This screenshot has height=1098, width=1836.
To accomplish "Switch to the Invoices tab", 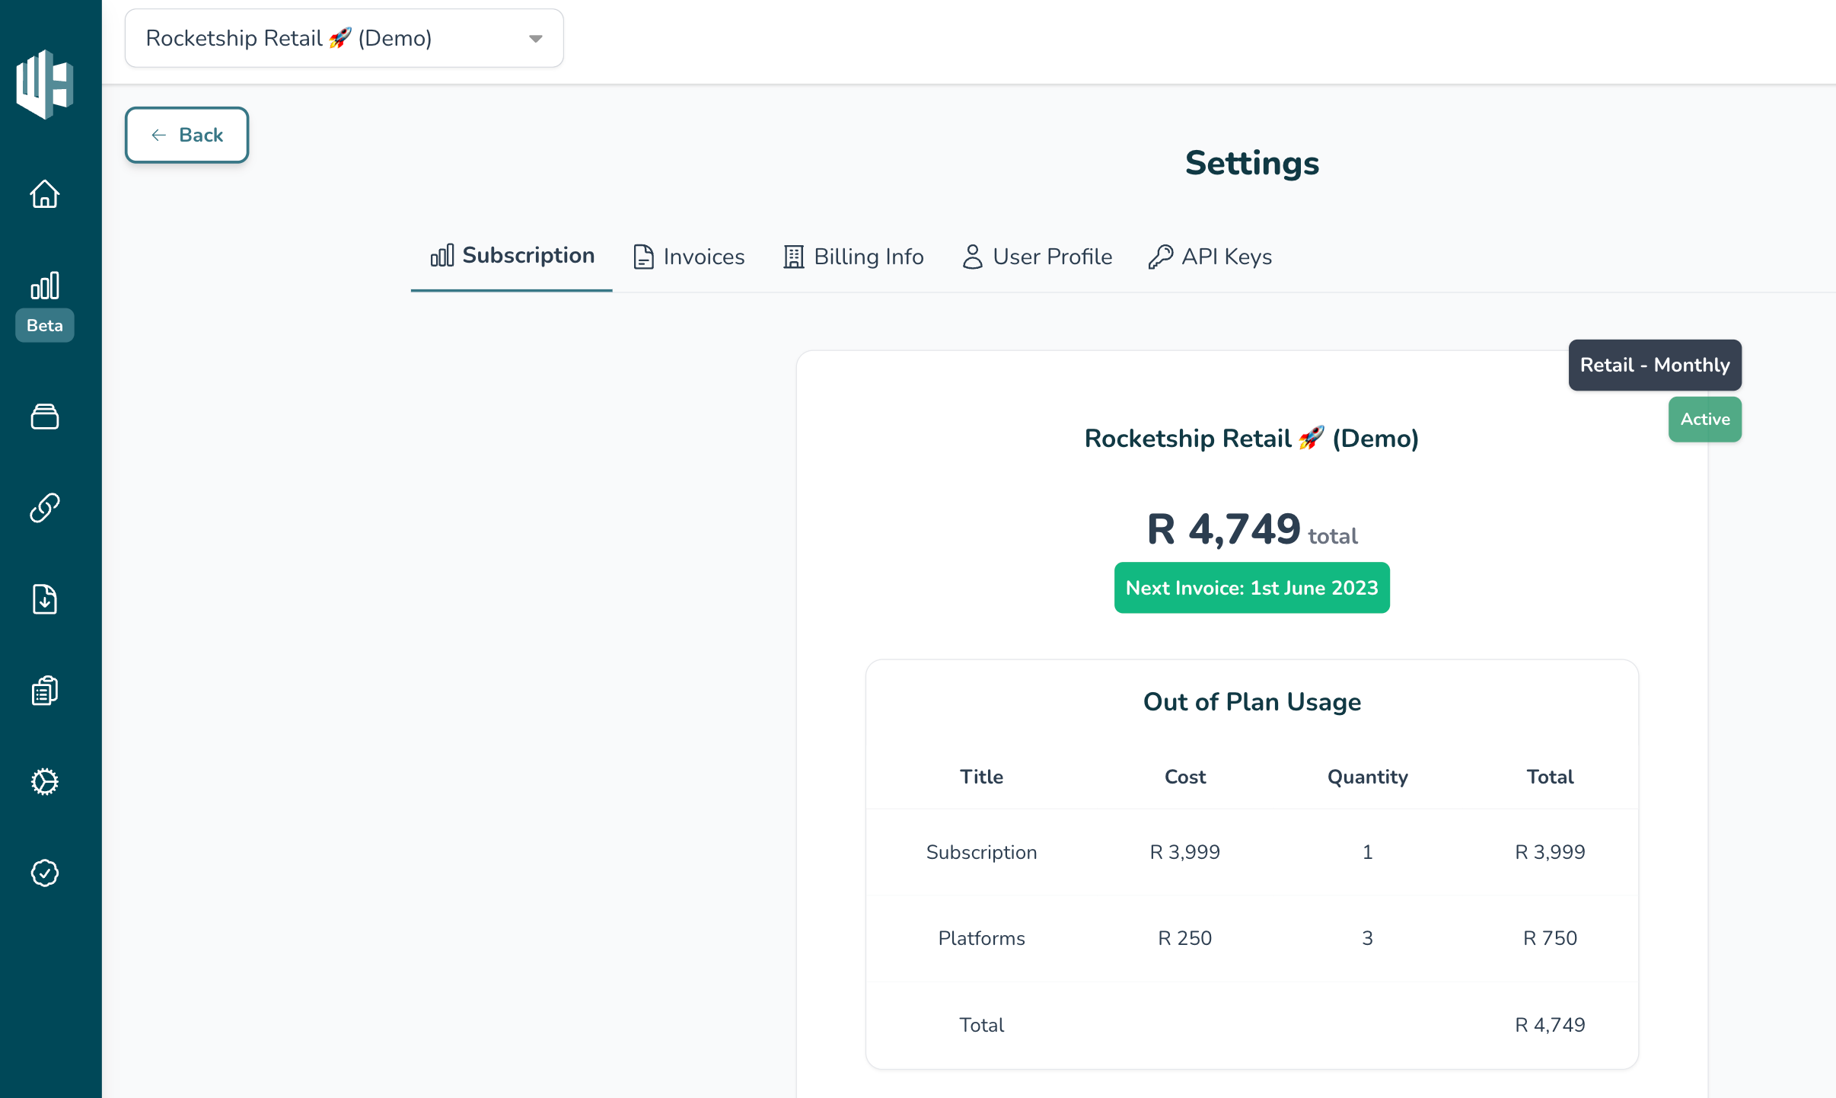I will (x=689, y=257).
